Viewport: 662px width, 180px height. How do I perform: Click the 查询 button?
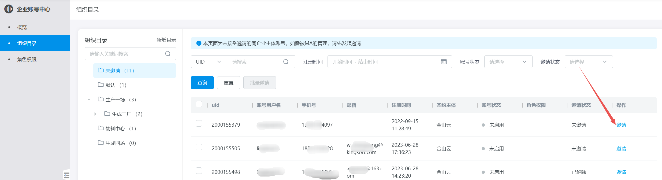click(202, 83)
